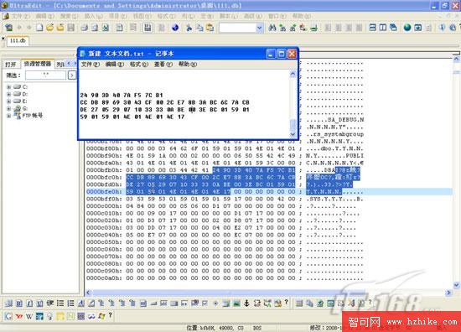Click the Cascade windows icon
This screenshot has width=461, height=332.
[x=393, y=28]
